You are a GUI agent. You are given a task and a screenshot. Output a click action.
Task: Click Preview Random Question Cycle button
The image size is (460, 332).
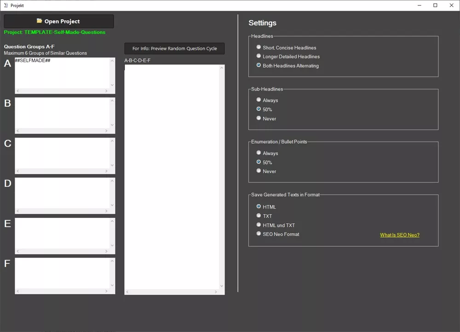click(174, 48)
